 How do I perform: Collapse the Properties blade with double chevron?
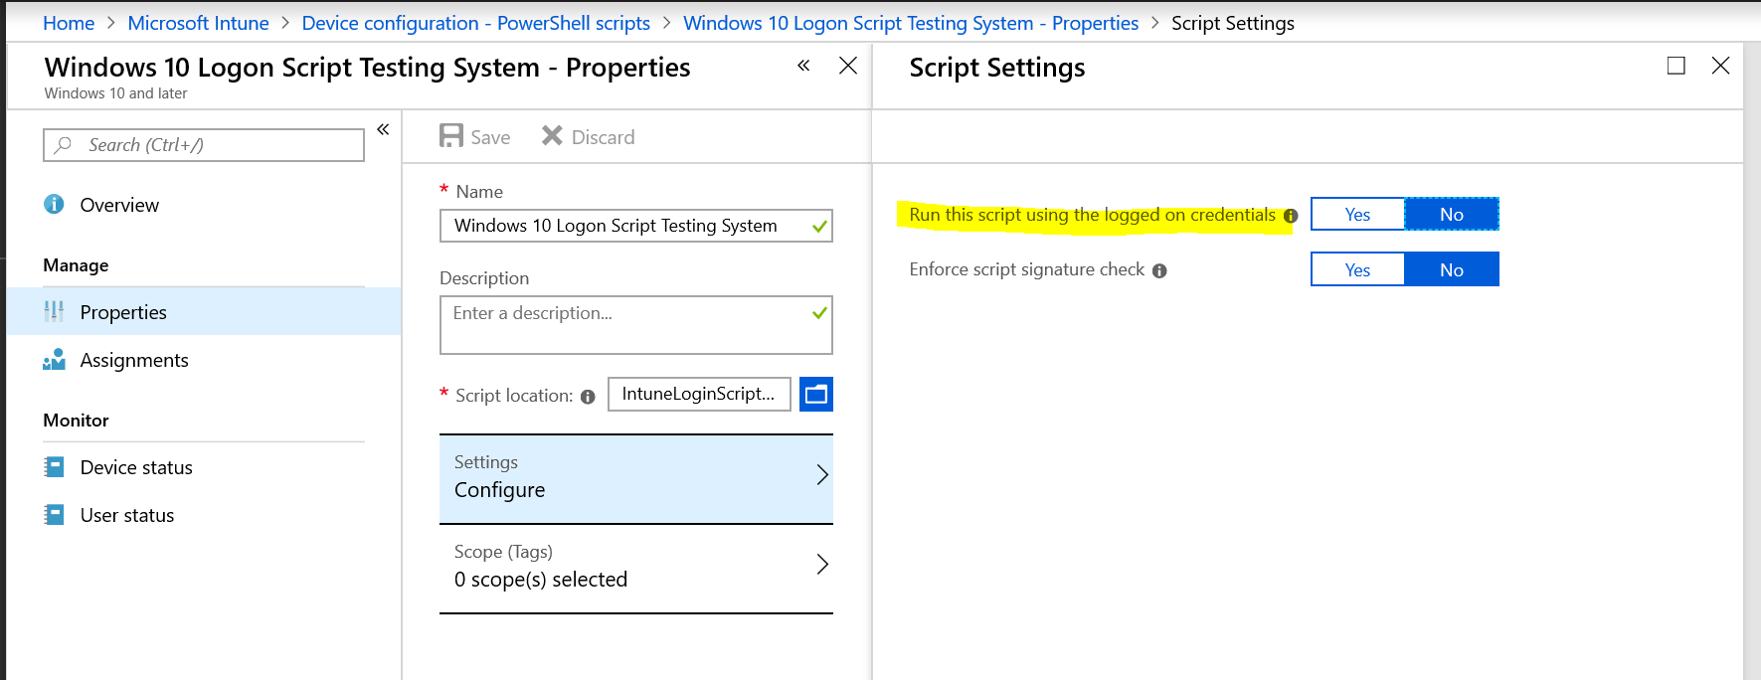803,66
